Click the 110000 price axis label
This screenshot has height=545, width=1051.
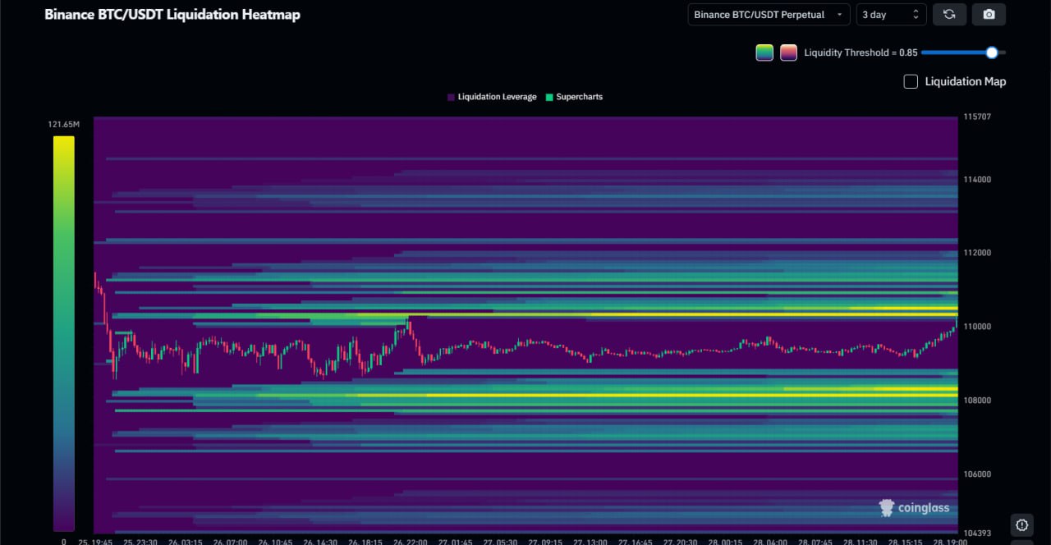pyautogui.click(x=976, y=327)
